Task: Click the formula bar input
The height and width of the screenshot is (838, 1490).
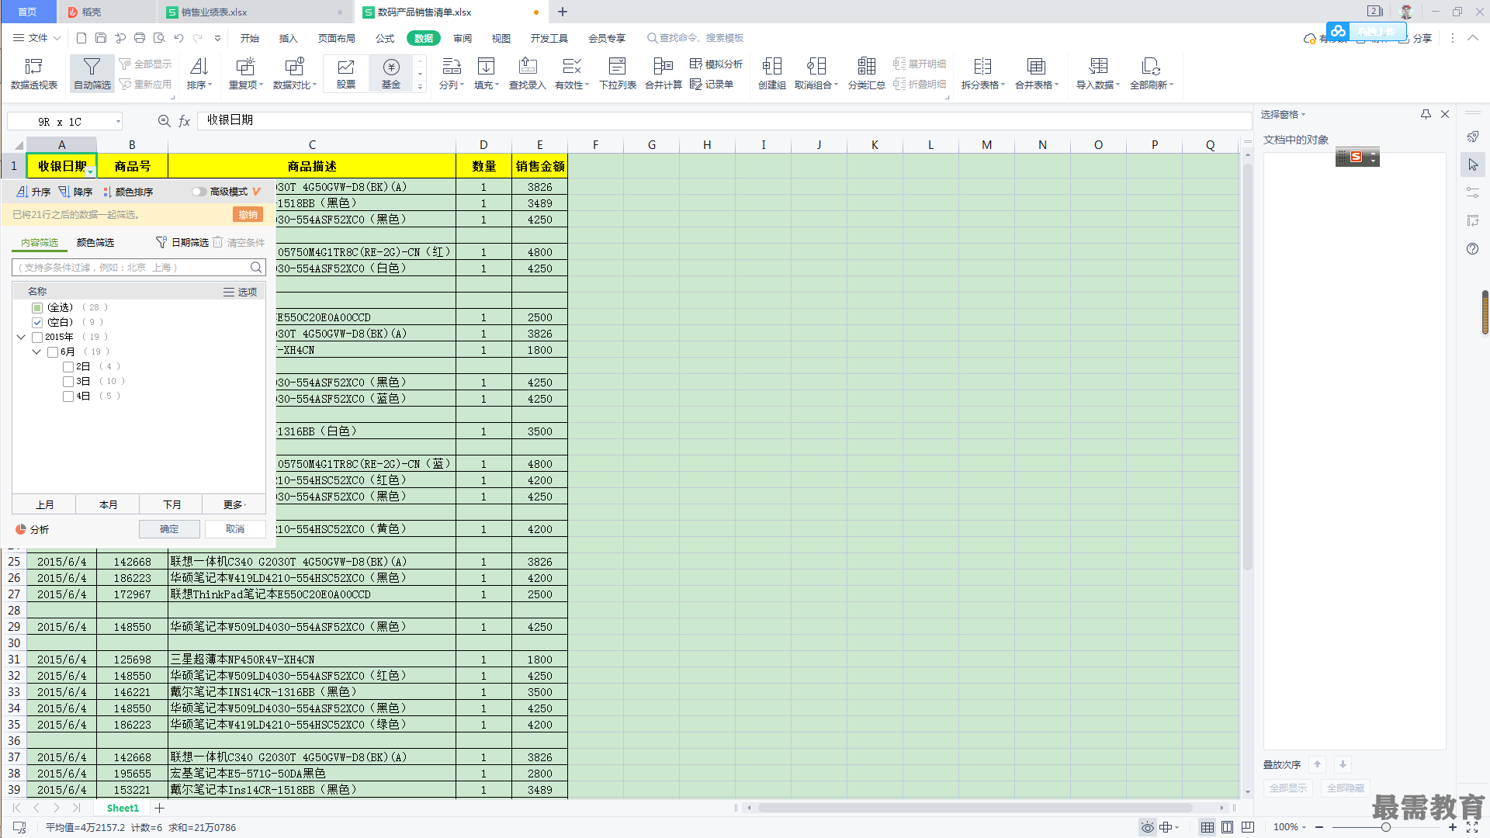Action: [723, 120]
